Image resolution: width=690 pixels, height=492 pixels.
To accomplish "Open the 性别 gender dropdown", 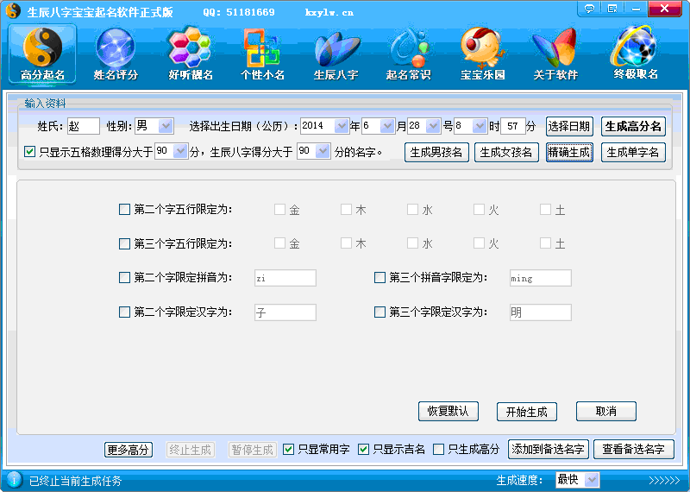I will [x=166, y=126].
